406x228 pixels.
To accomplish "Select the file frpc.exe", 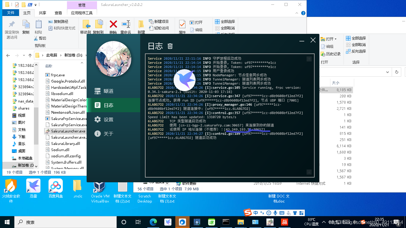I will (x=58, y=75).
